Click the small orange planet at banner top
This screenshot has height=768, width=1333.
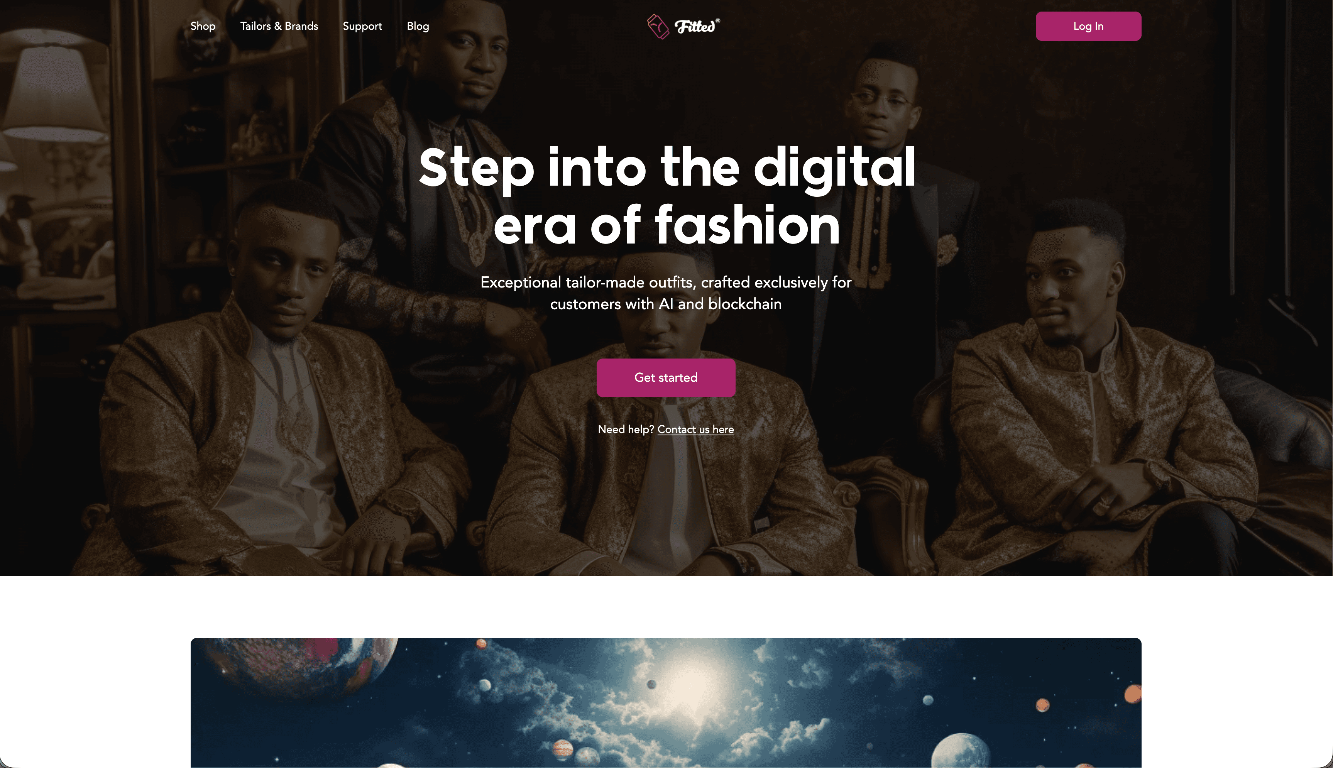click(481, 643)
